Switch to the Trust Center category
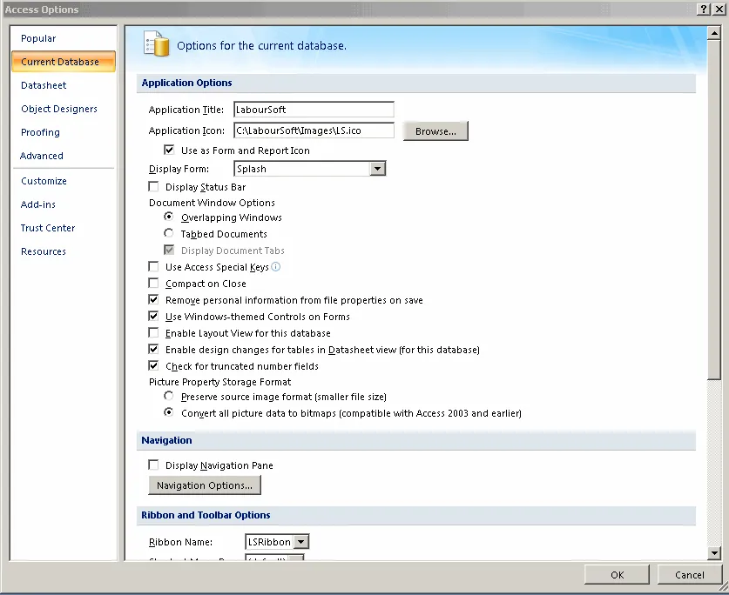 coord(47,227)
